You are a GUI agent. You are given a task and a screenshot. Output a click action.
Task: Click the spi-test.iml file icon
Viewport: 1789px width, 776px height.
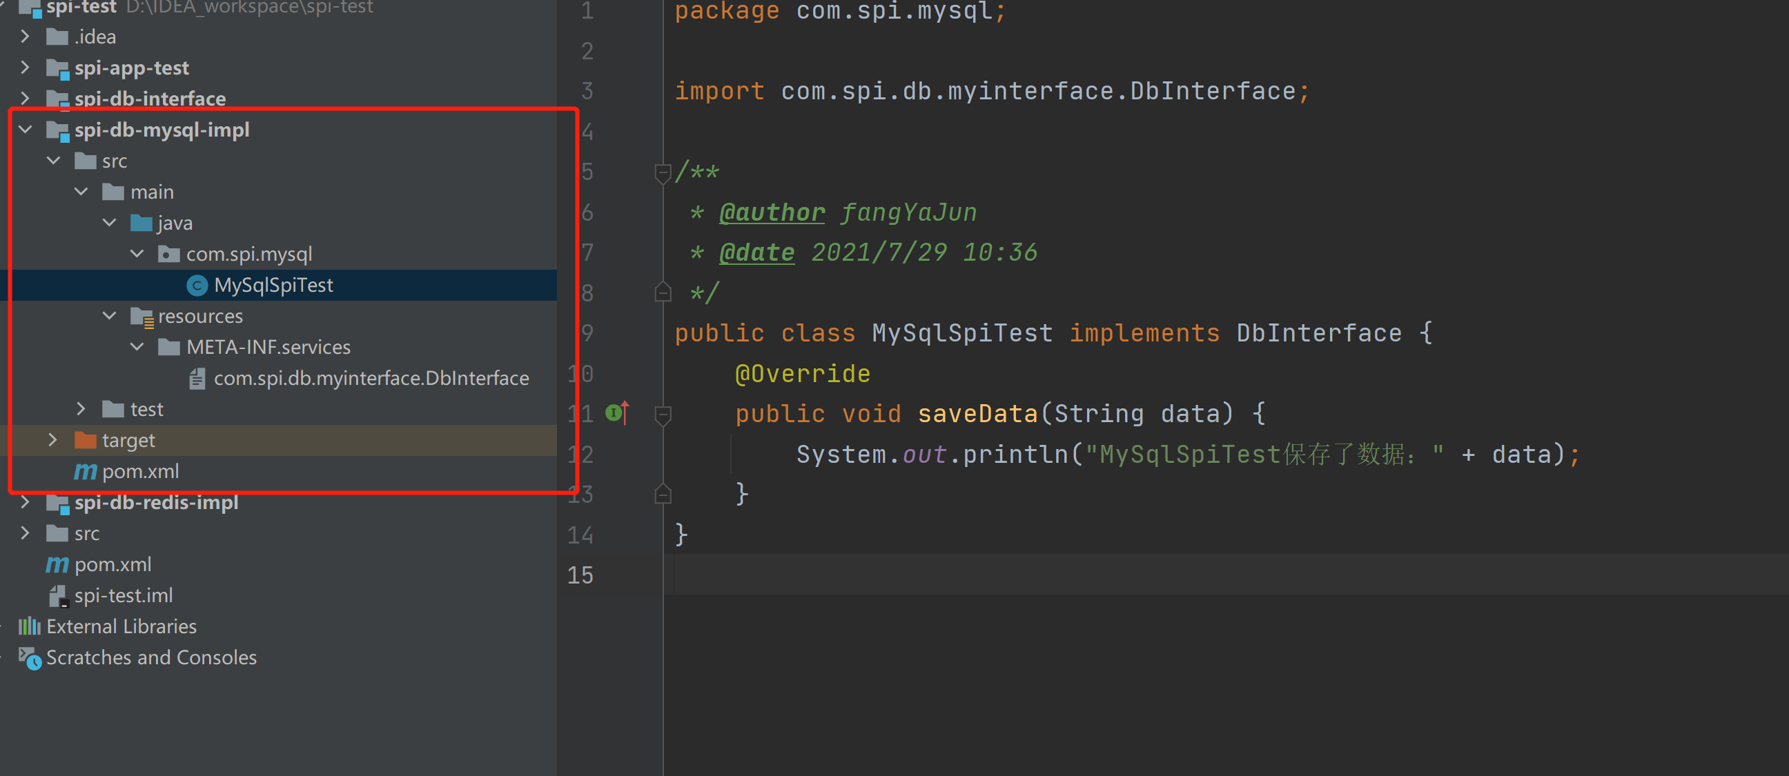[58, 595]
